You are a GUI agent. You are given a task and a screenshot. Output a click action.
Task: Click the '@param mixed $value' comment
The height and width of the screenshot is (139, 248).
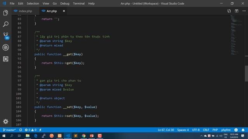click(x=57, y=89)
